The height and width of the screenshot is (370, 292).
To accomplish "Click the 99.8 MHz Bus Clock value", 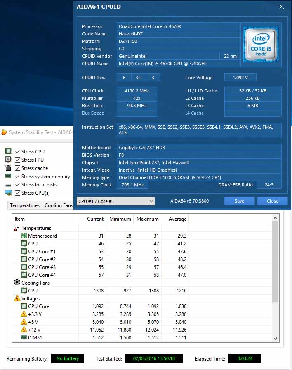I will coord(137,106).
